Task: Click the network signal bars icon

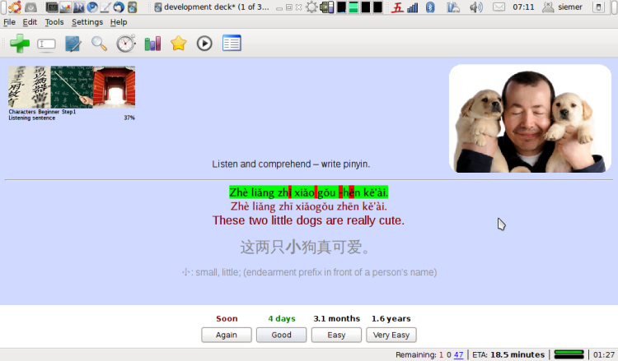Action: coord(413,7)
